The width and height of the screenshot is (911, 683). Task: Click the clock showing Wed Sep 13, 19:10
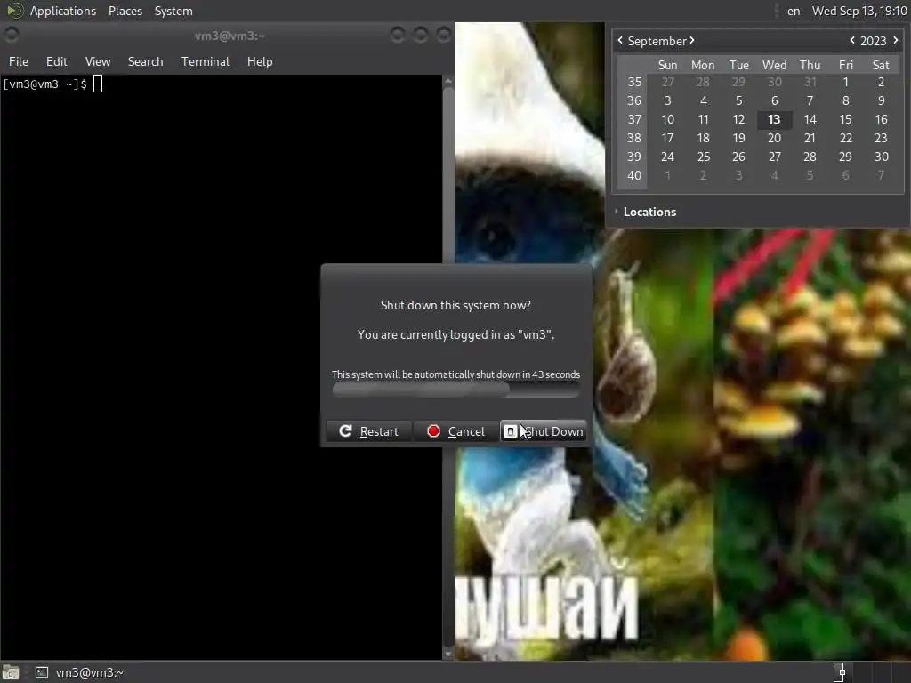tap(859, 11)
